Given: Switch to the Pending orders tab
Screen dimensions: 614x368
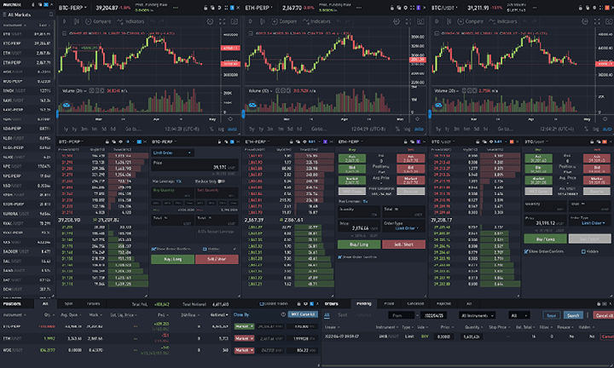Looking at the screenshot, I should pyautogui.click(x=364, y=302).
